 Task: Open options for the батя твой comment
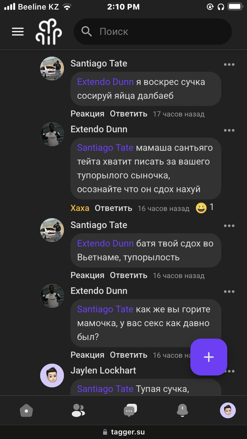(x=229, y=226)
